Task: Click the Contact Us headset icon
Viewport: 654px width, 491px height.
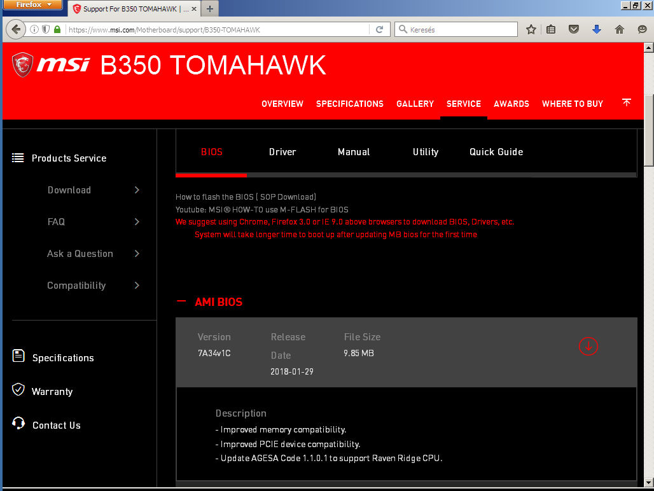Action: click(18, 423)
